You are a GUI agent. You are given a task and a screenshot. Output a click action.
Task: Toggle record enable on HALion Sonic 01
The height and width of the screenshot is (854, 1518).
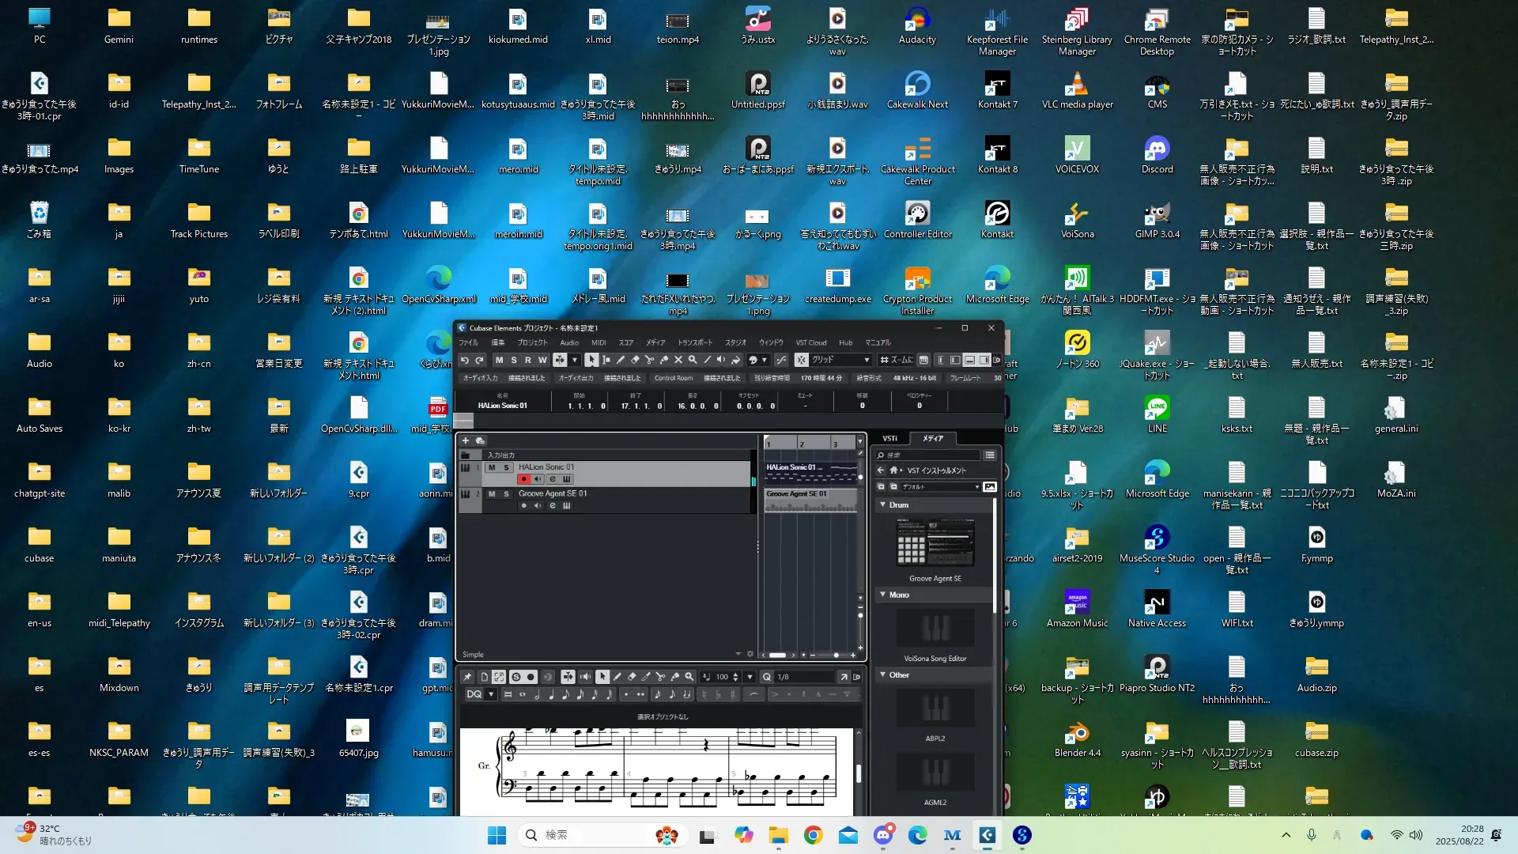pos(523,479)
